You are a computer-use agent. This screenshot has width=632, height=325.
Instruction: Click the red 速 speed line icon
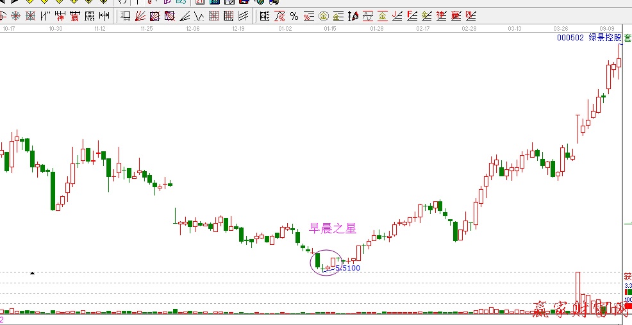point(442,16)
